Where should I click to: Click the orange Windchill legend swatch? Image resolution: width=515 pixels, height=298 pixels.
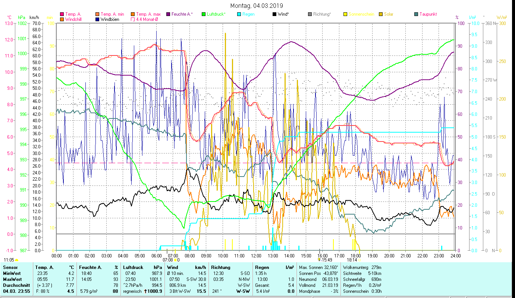tap(62, 19)
